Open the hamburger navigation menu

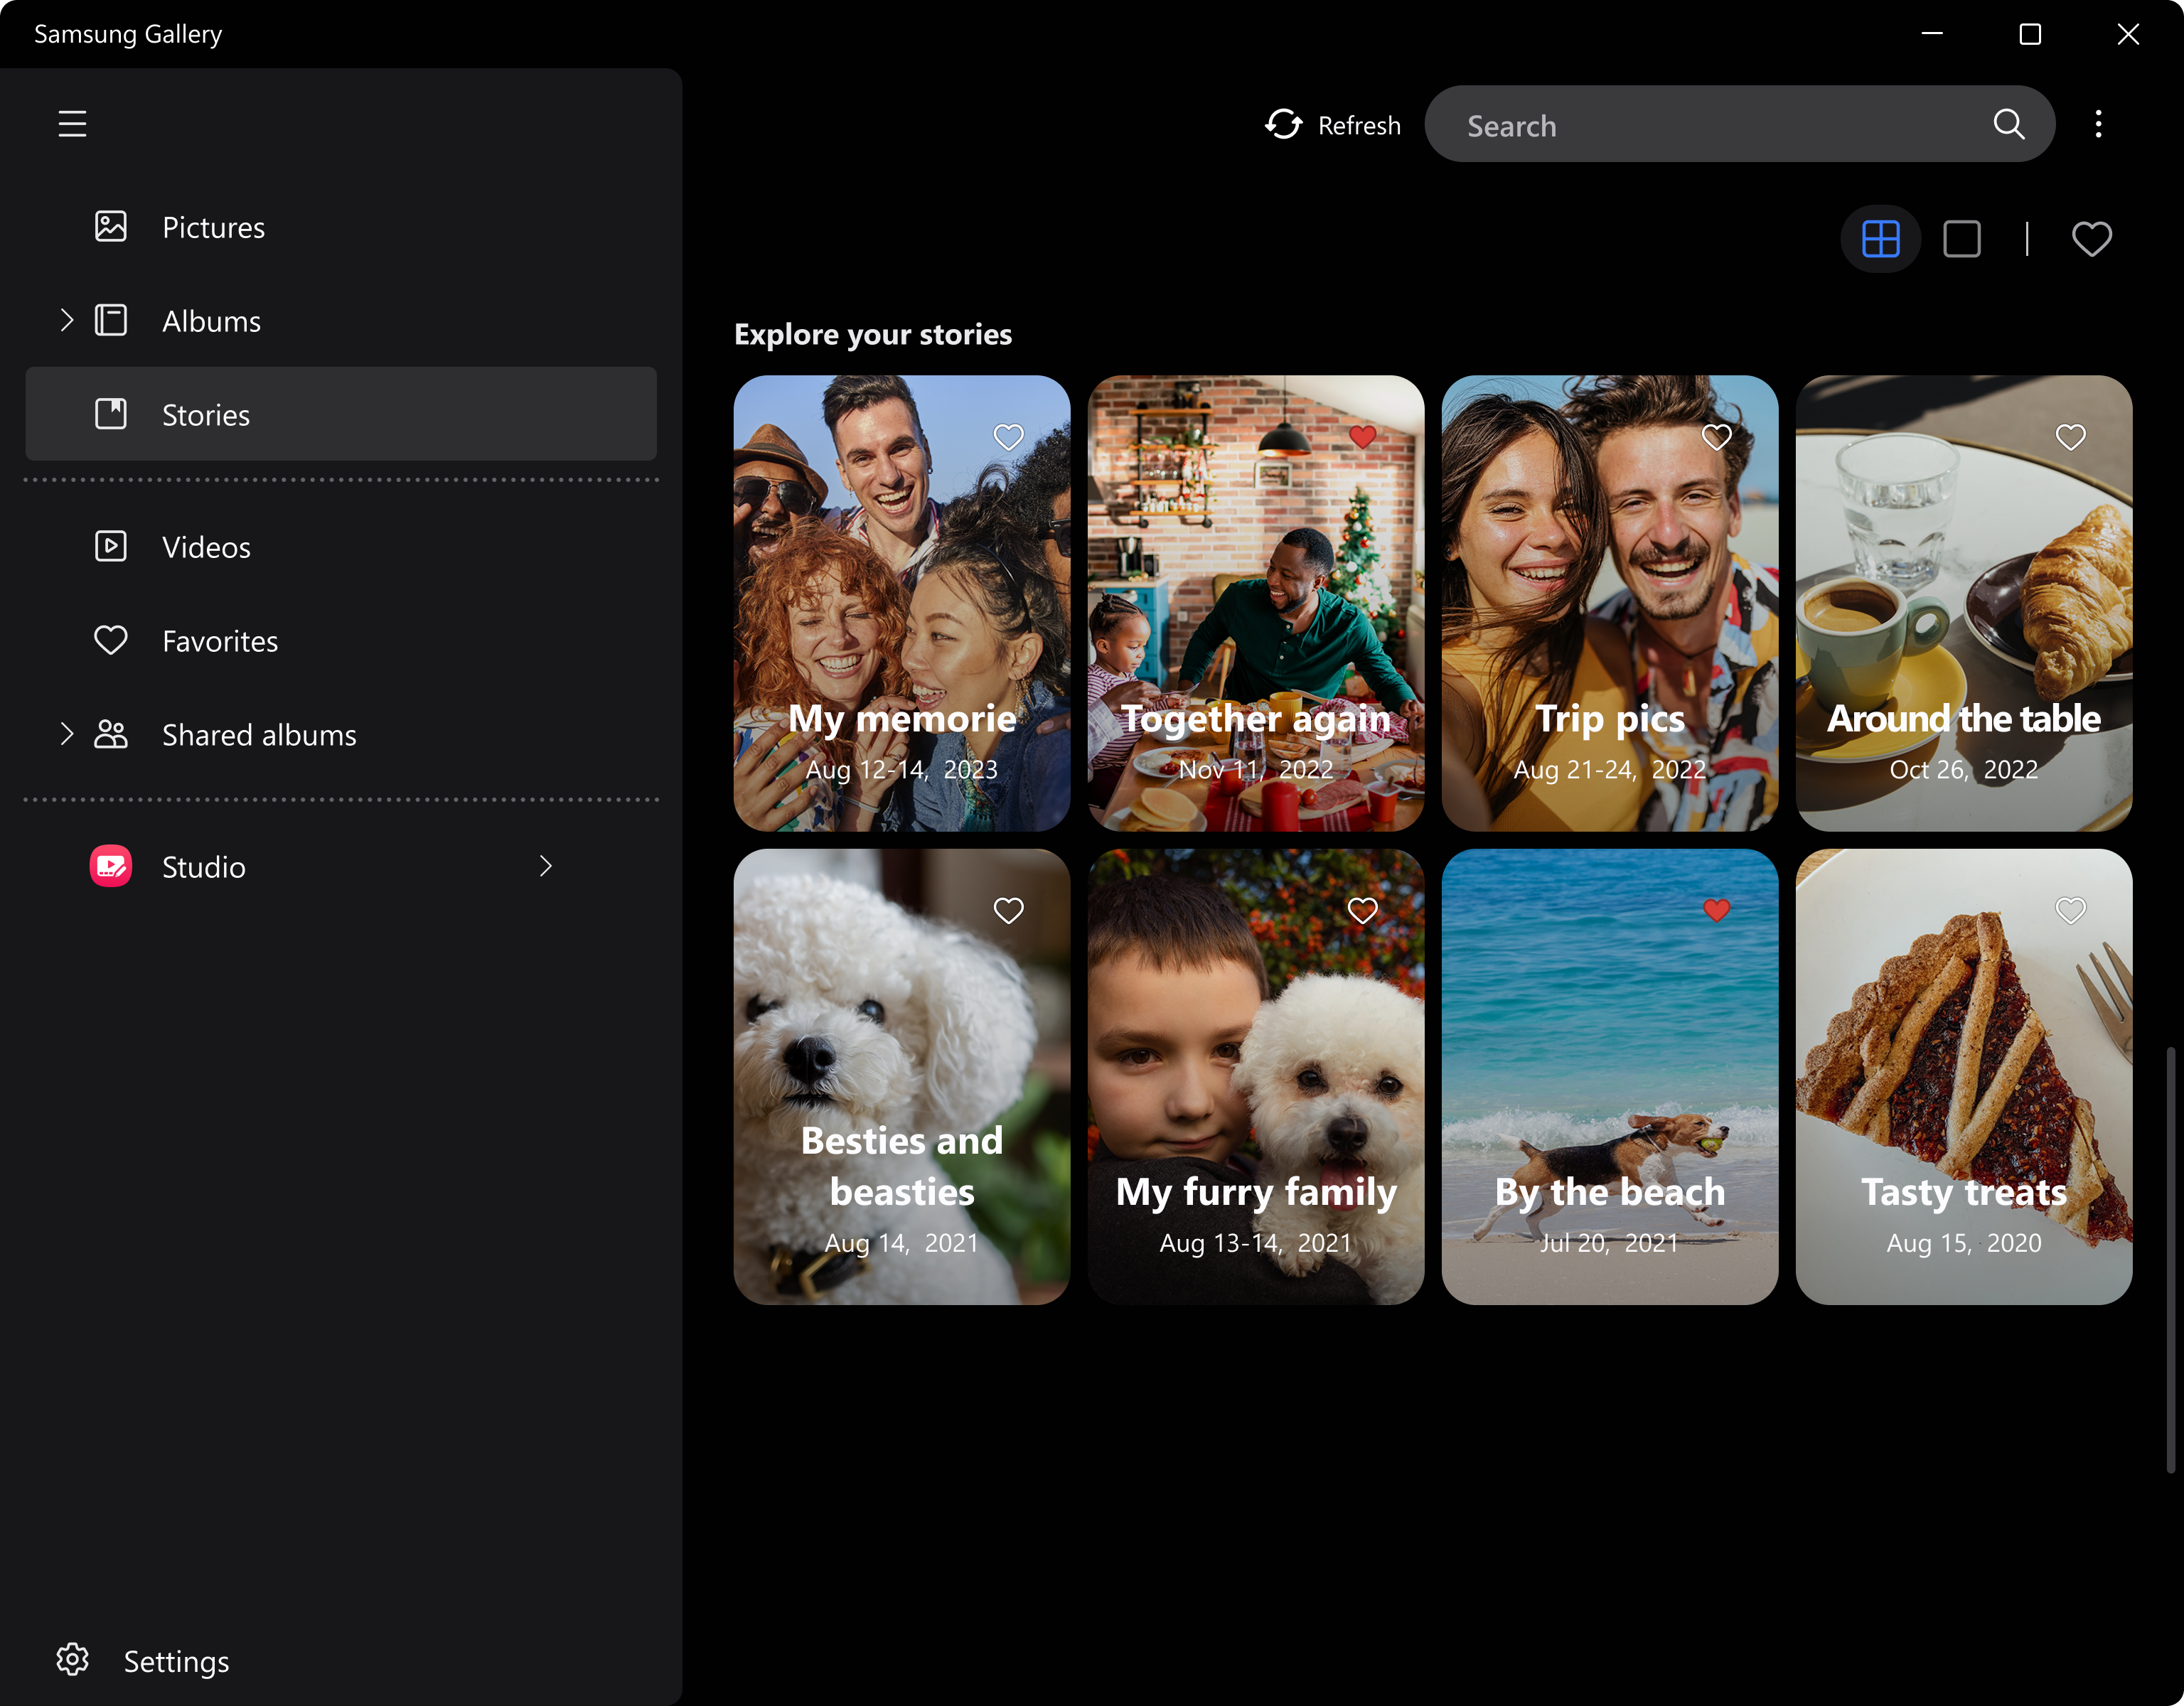tap(72, 123)
